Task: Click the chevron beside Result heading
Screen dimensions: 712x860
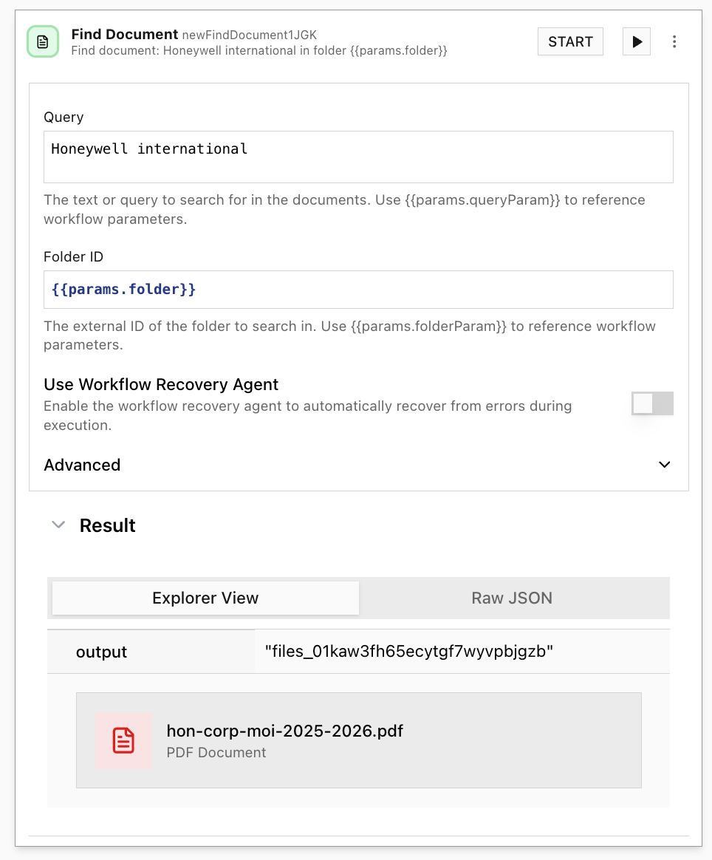Action: click(58, 525)
